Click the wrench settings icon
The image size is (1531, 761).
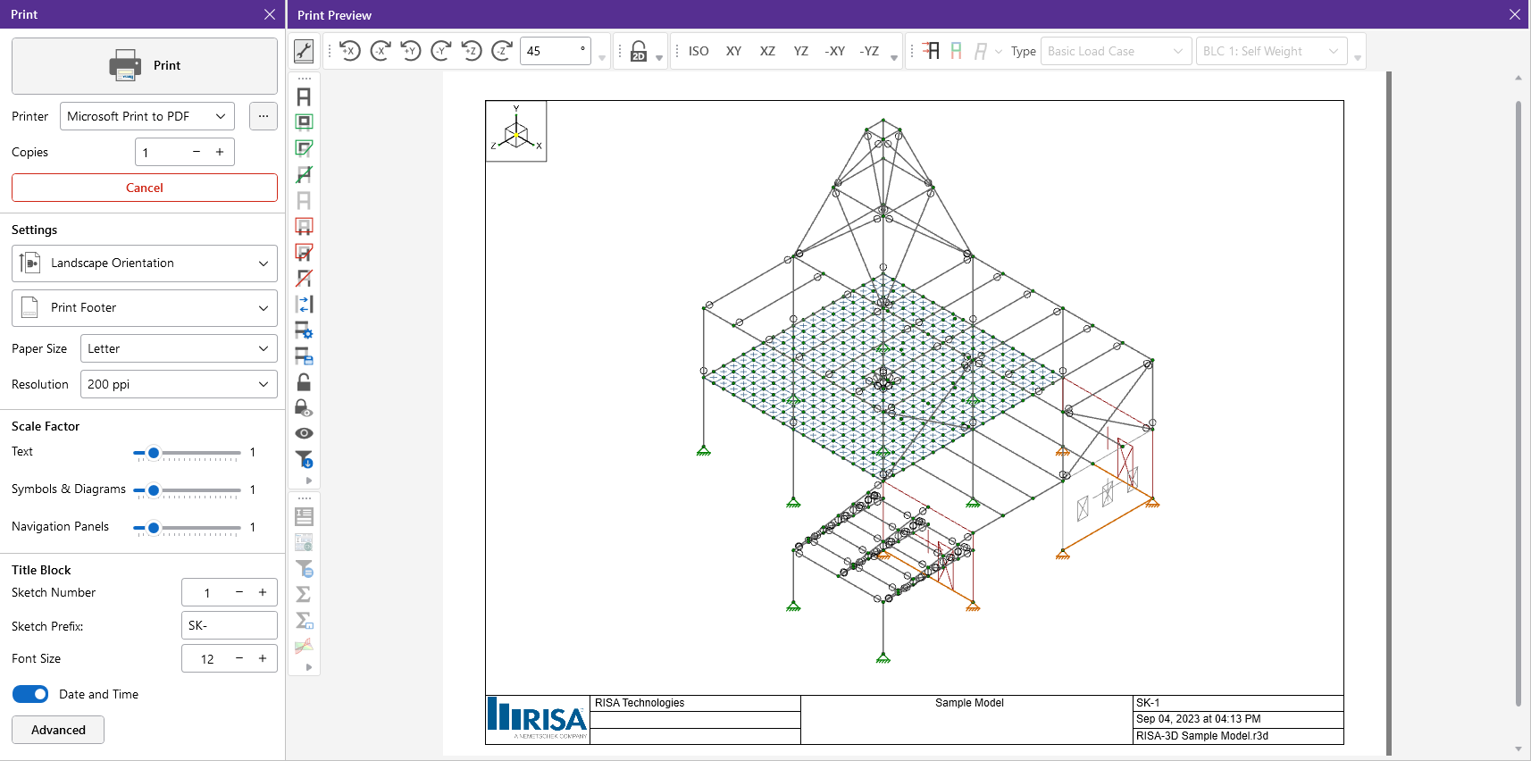point(304,51)
